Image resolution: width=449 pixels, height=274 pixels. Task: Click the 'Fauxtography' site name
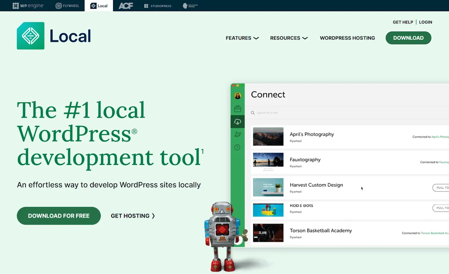point(305,160)
